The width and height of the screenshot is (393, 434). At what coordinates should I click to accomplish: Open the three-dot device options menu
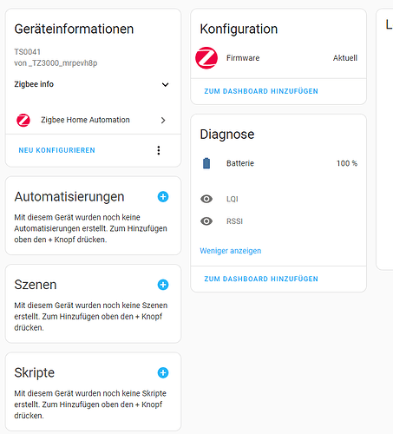coord(159,150)
